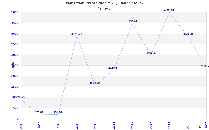209x130 pixels.
Task: Click the y-axis tick label 3500
Action: pyautogui.click(x=15, y=44)
